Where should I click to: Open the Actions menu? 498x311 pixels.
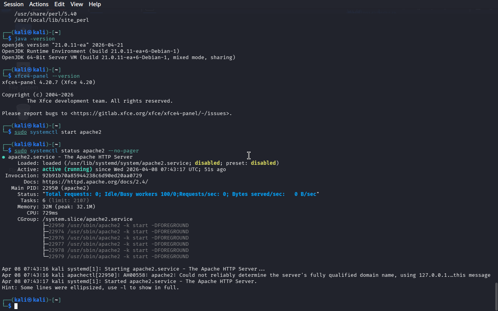(39, 4)
